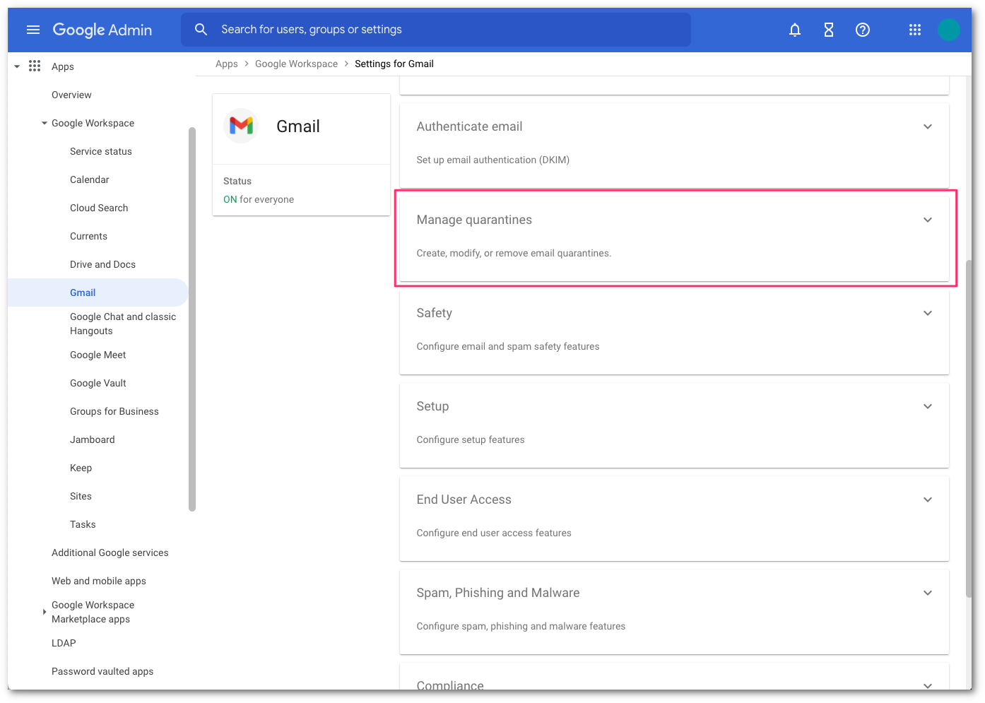Collapse Google Workspace in the sidebar

(44, 123)
